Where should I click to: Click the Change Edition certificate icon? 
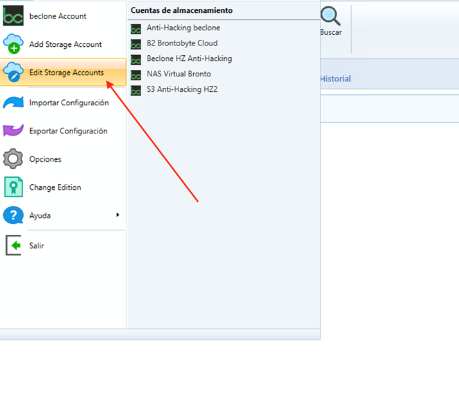[13, 187]
